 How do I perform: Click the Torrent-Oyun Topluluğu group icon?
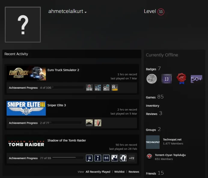(x=149, y=156)
